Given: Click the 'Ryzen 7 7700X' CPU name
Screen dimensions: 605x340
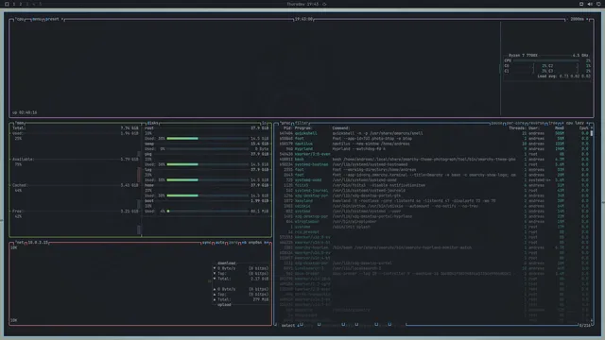Looking at the screenshot, I should [523, 56].
